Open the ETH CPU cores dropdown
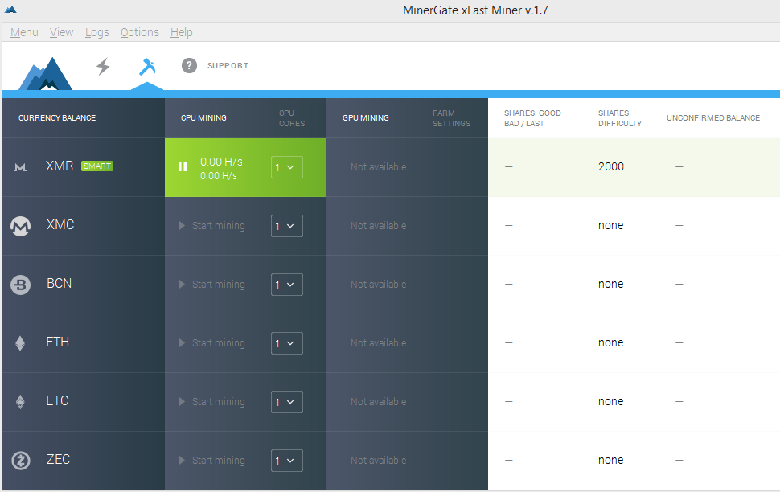 point(287,343)
